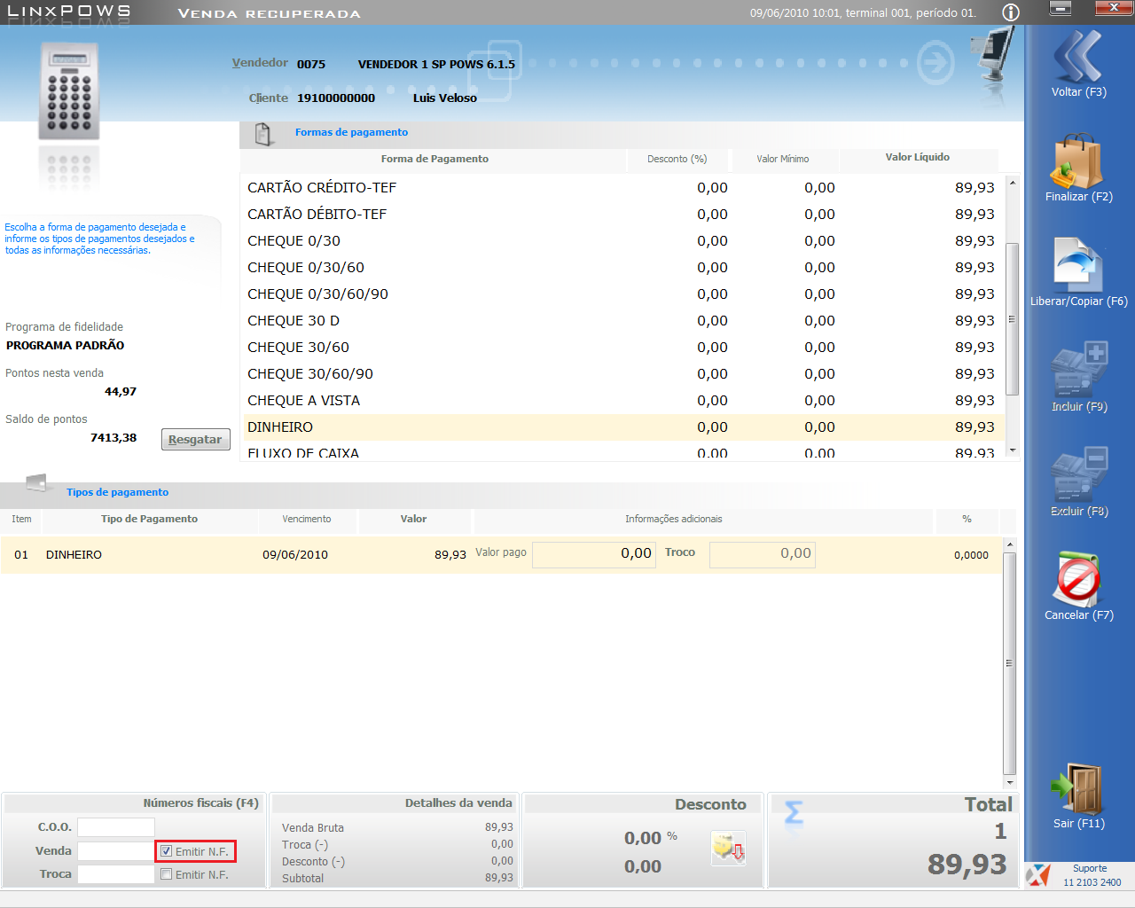Click the Valor pago input field
Screen dimensions: 1135x908
594,554
